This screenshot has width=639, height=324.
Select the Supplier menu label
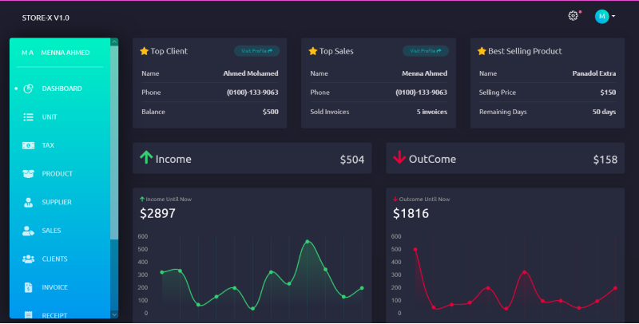57,202
